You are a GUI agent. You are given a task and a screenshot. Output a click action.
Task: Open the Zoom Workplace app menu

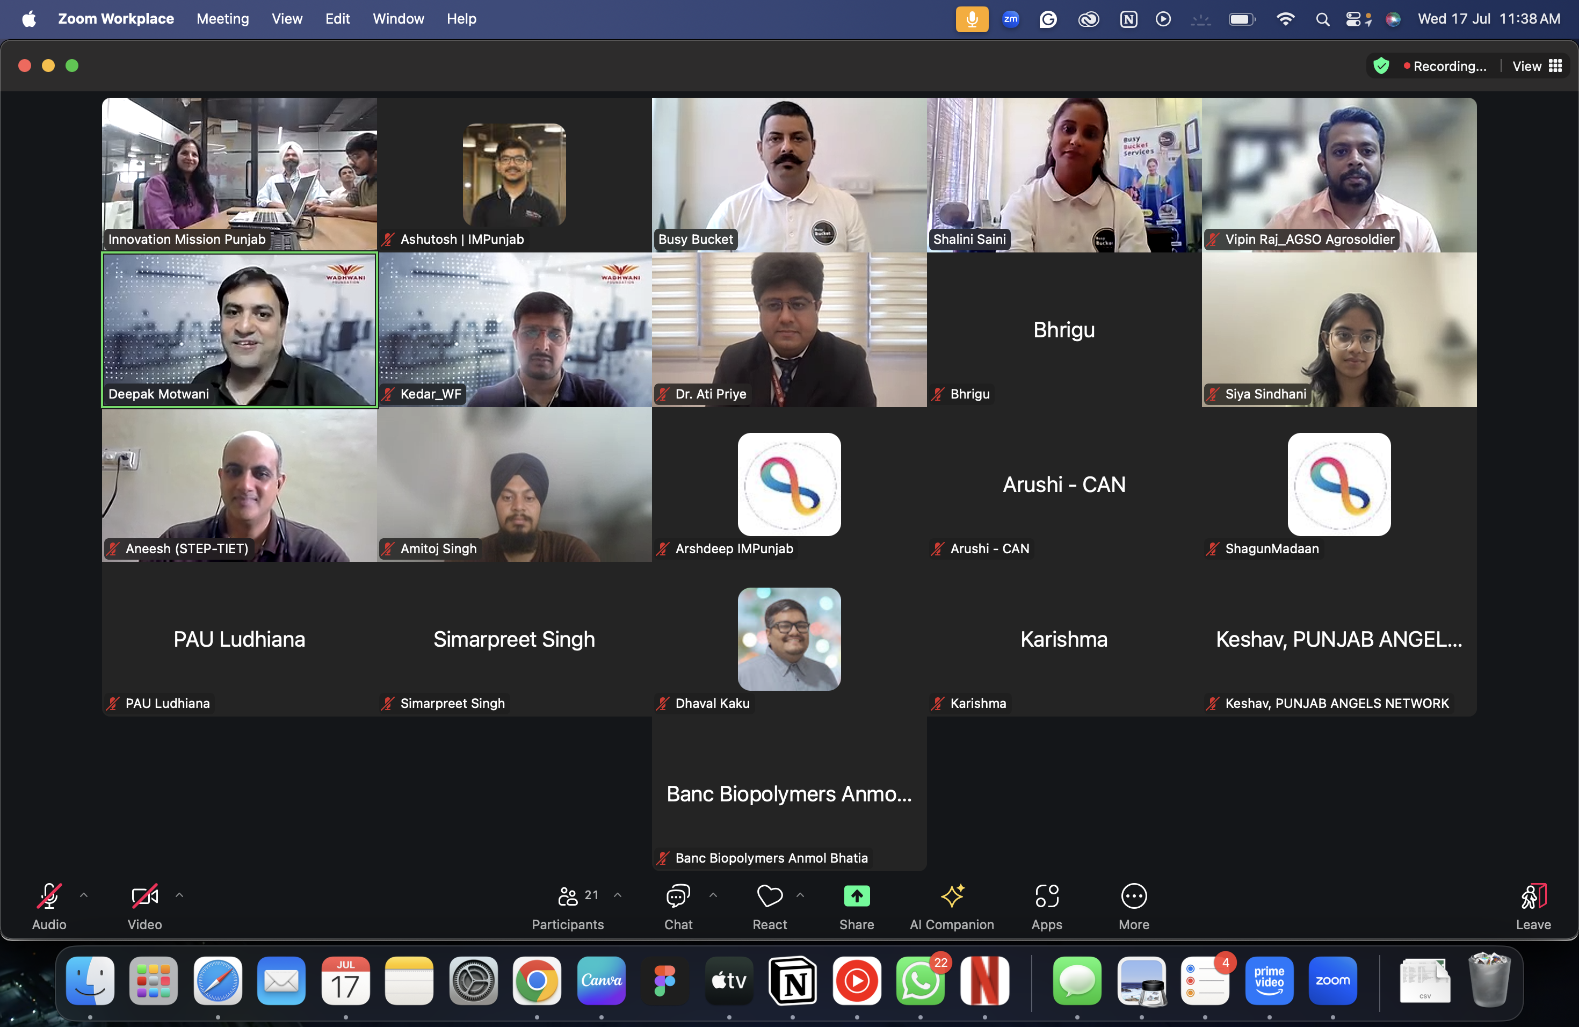tap(116, 19)
